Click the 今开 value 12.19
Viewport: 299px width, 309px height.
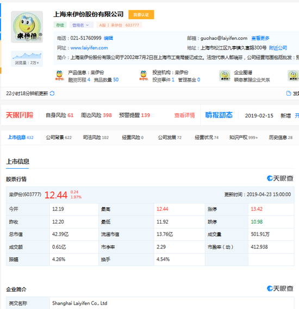point(58,209)
